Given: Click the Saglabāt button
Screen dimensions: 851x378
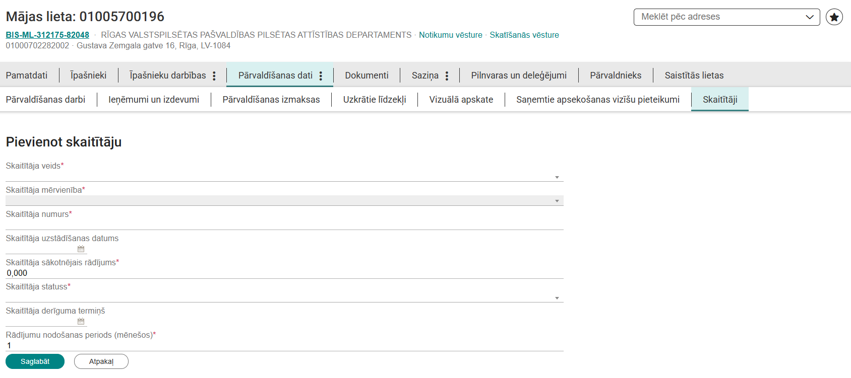Looking at the screenshot, I should [35, 361].
